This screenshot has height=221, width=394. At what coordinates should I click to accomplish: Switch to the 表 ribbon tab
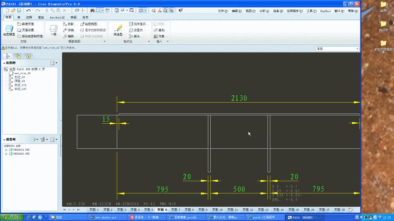coord(19,18)
